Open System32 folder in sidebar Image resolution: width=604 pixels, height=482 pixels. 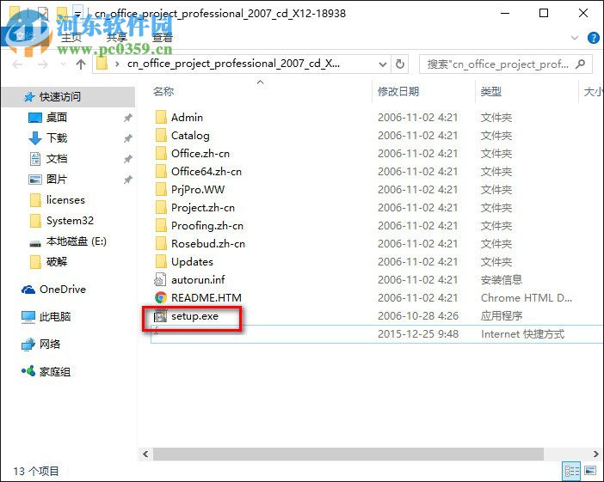[70, 221]
